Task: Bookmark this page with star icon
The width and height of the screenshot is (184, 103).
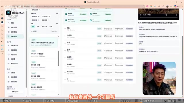Action: 143,6
